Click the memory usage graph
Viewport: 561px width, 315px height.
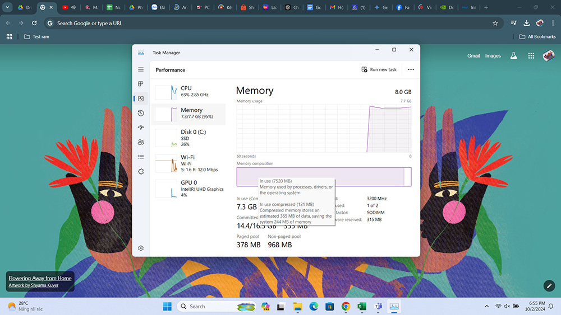[x=324, y=129]
